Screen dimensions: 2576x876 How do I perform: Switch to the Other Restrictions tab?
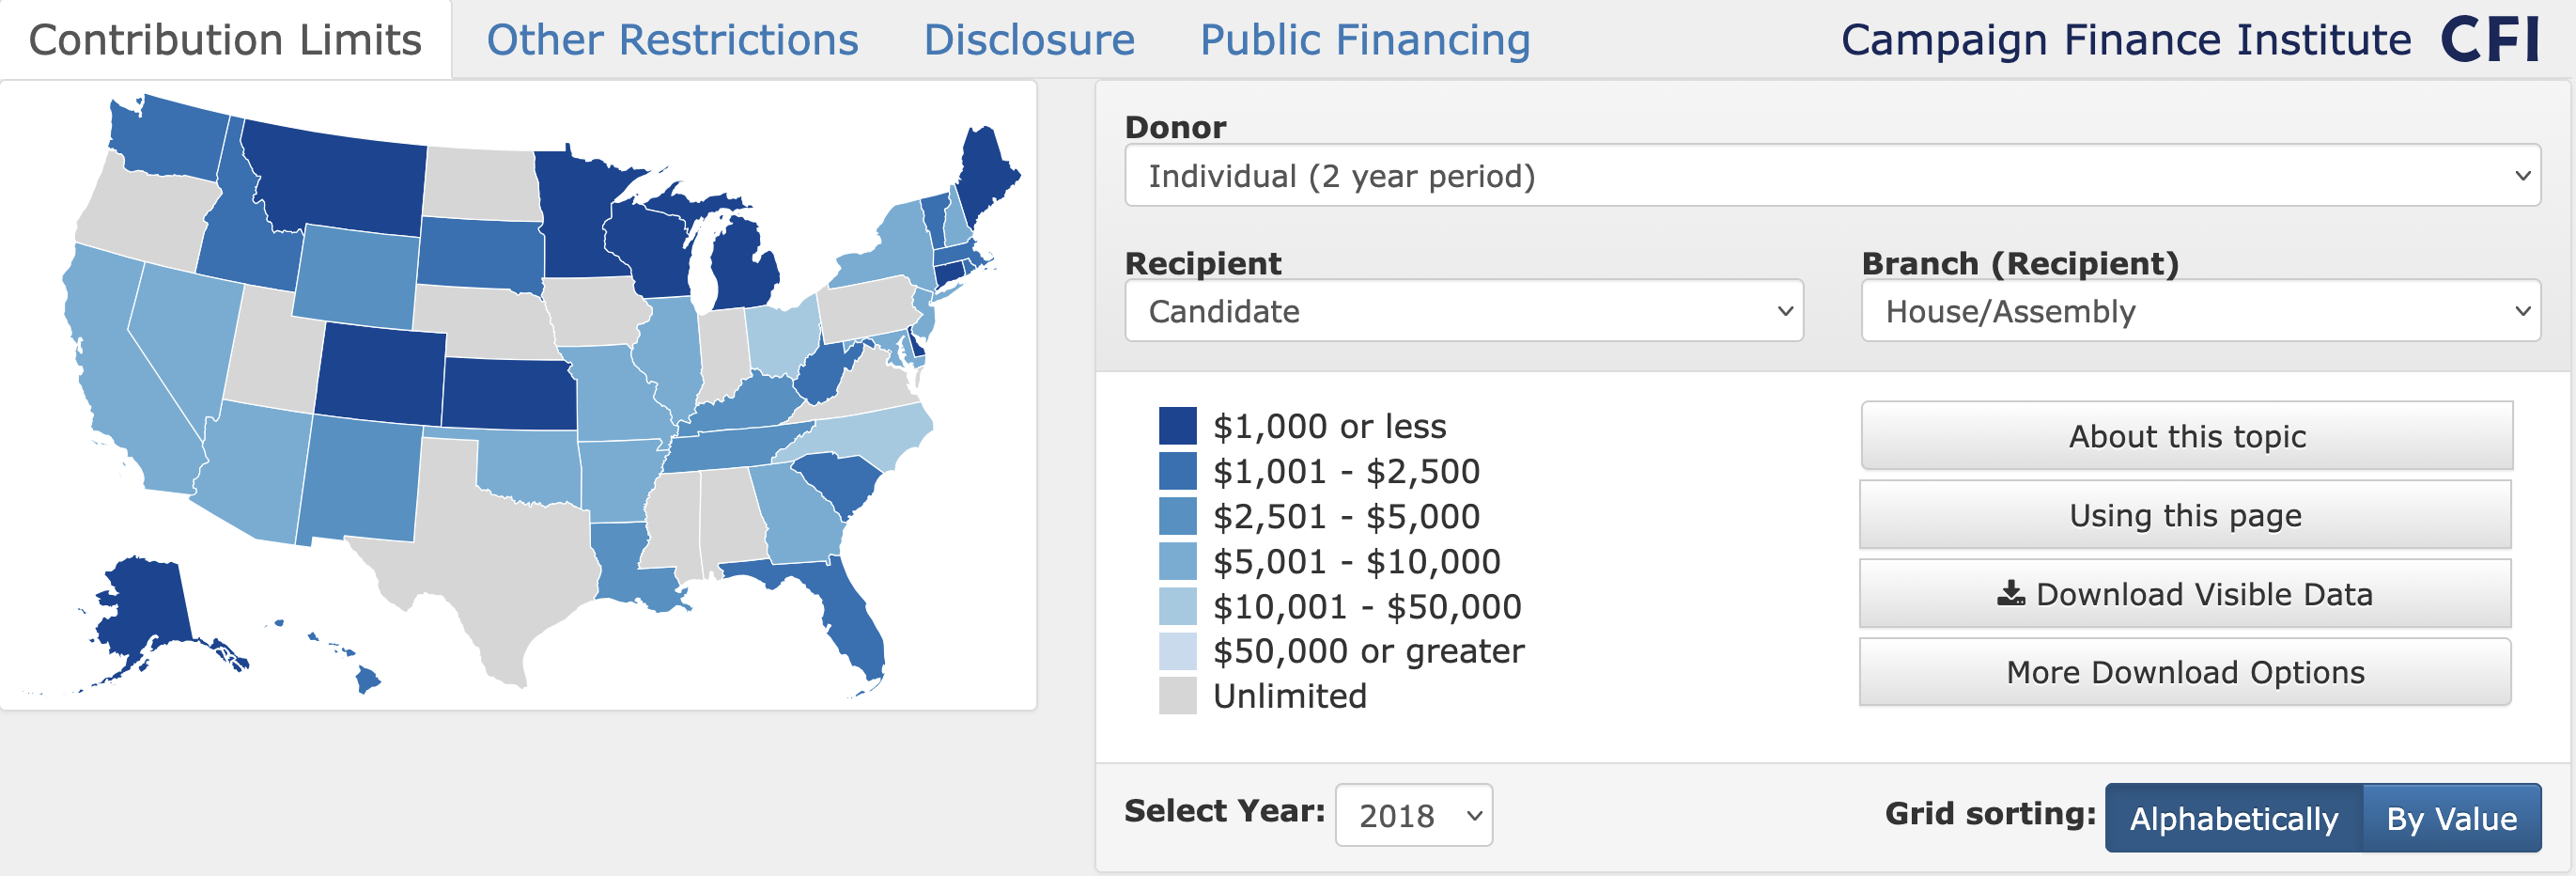click(671, 40)
